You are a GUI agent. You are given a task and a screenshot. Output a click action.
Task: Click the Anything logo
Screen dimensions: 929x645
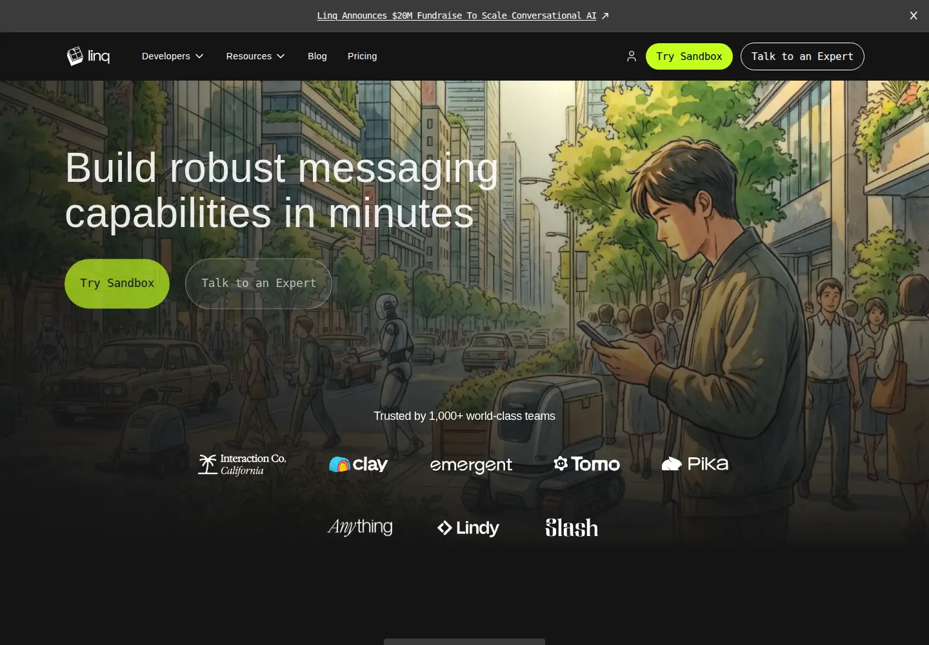(360, 528)
